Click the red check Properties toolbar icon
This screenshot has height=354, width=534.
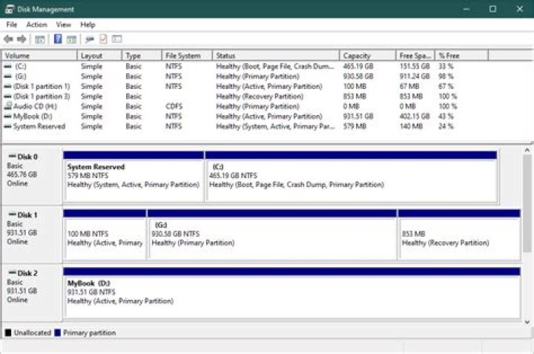103,39
